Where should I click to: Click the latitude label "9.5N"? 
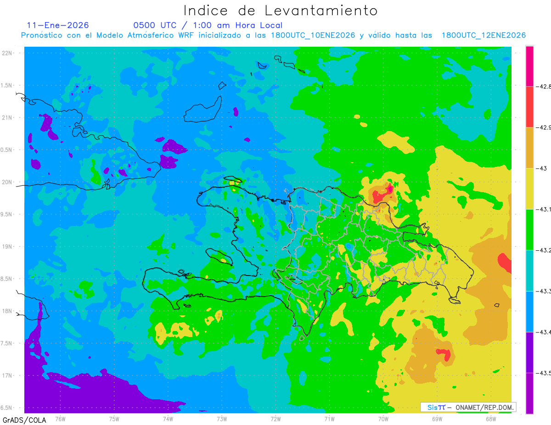click(6, 214)
